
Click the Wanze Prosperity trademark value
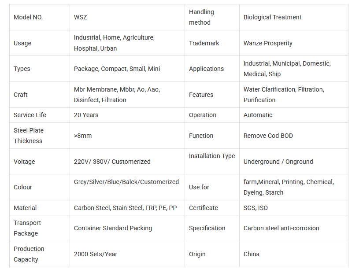pyautogui.click(x=267, y=43)
